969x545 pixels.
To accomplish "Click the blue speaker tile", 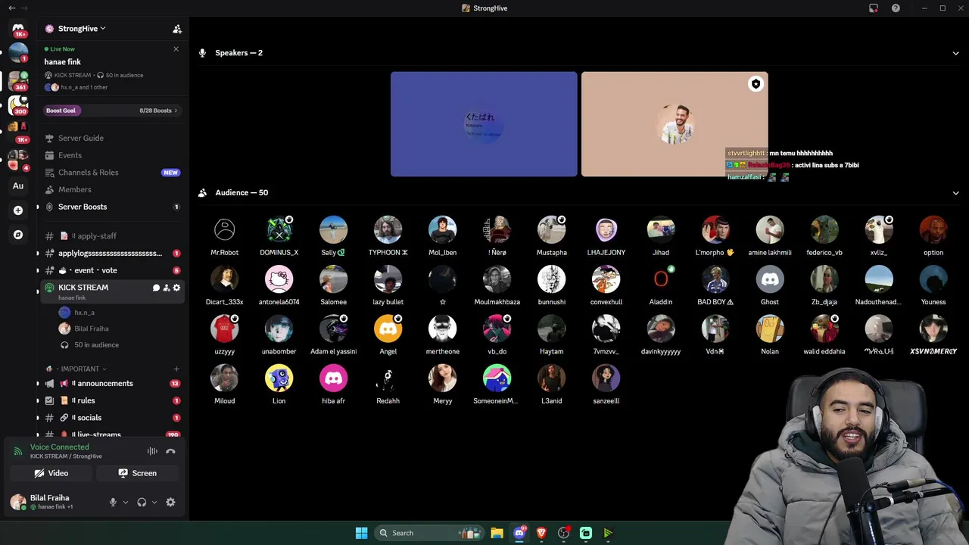I will point(484,124).
